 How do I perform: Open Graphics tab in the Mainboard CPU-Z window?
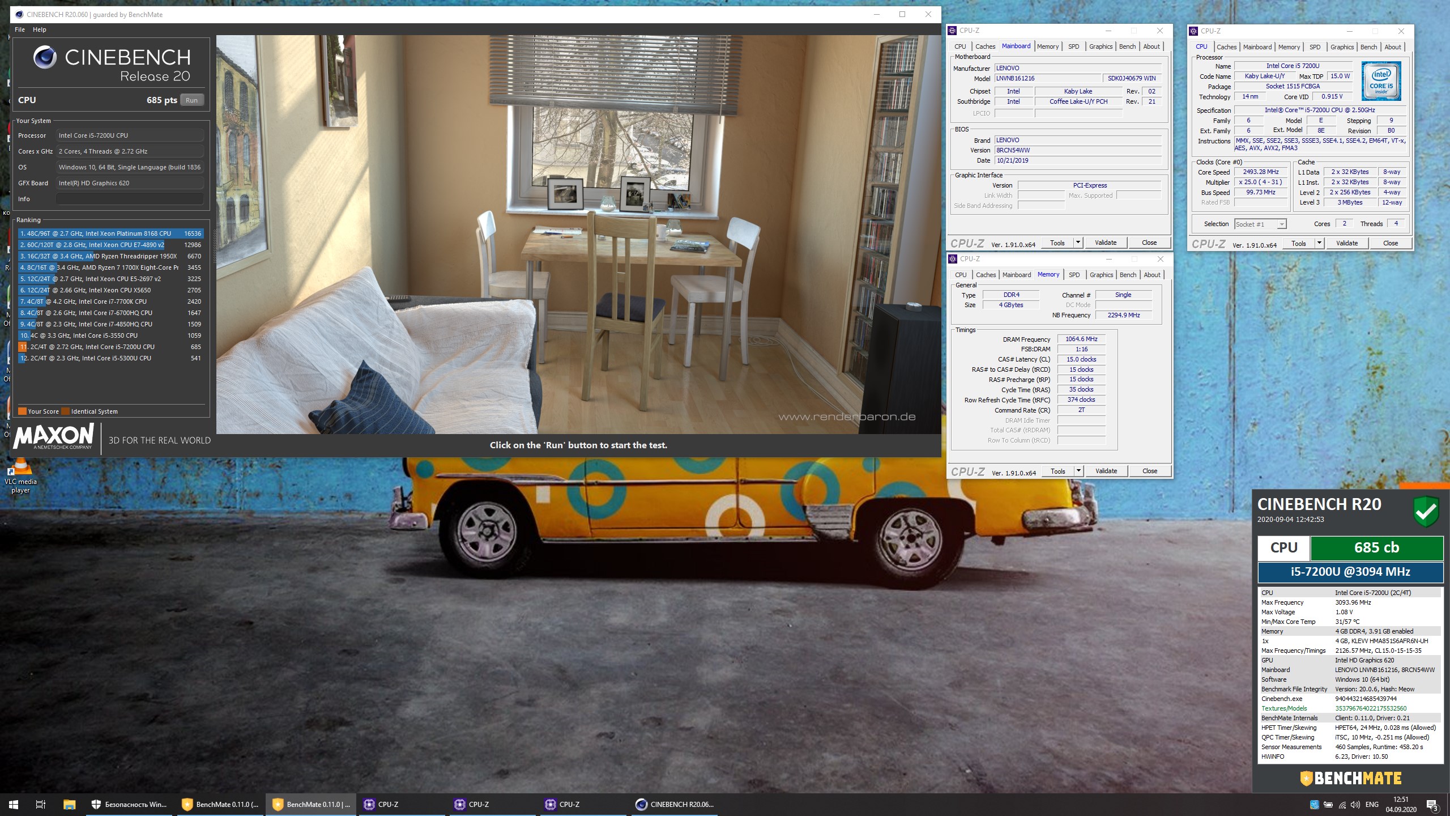pyautogui.click(x=1101, y=46)
